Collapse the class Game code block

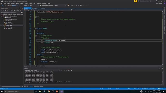tap(36, 29)
